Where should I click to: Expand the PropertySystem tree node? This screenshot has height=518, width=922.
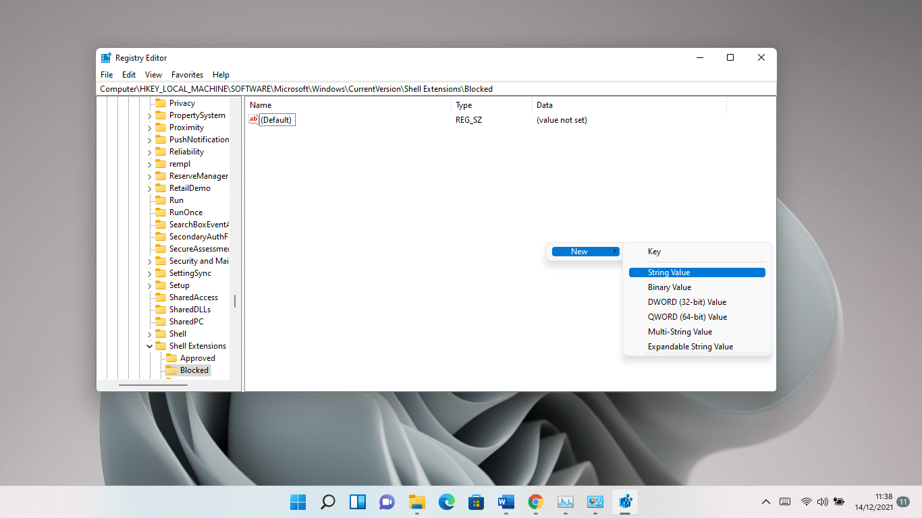tap(150, 116)
